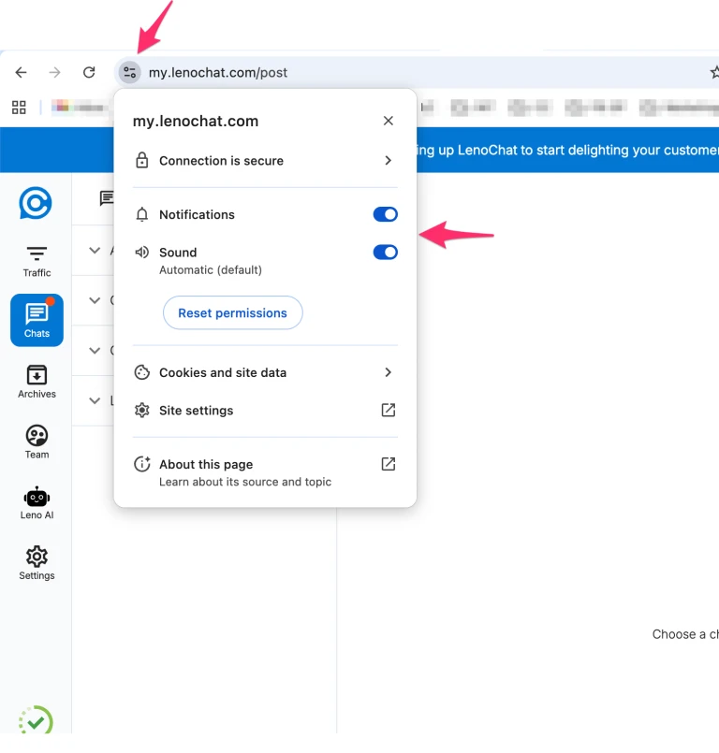Click Site settings external link icon

pyautogui.click(x=389, y=410)
